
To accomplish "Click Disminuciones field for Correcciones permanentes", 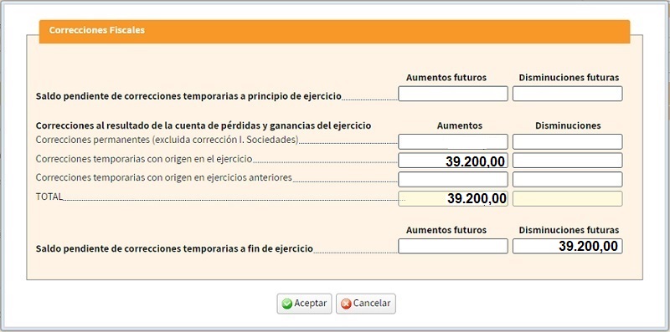I will (568, 141).
